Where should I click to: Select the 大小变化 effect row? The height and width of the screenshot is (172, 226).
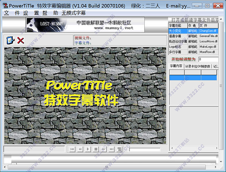coord(193,31)
